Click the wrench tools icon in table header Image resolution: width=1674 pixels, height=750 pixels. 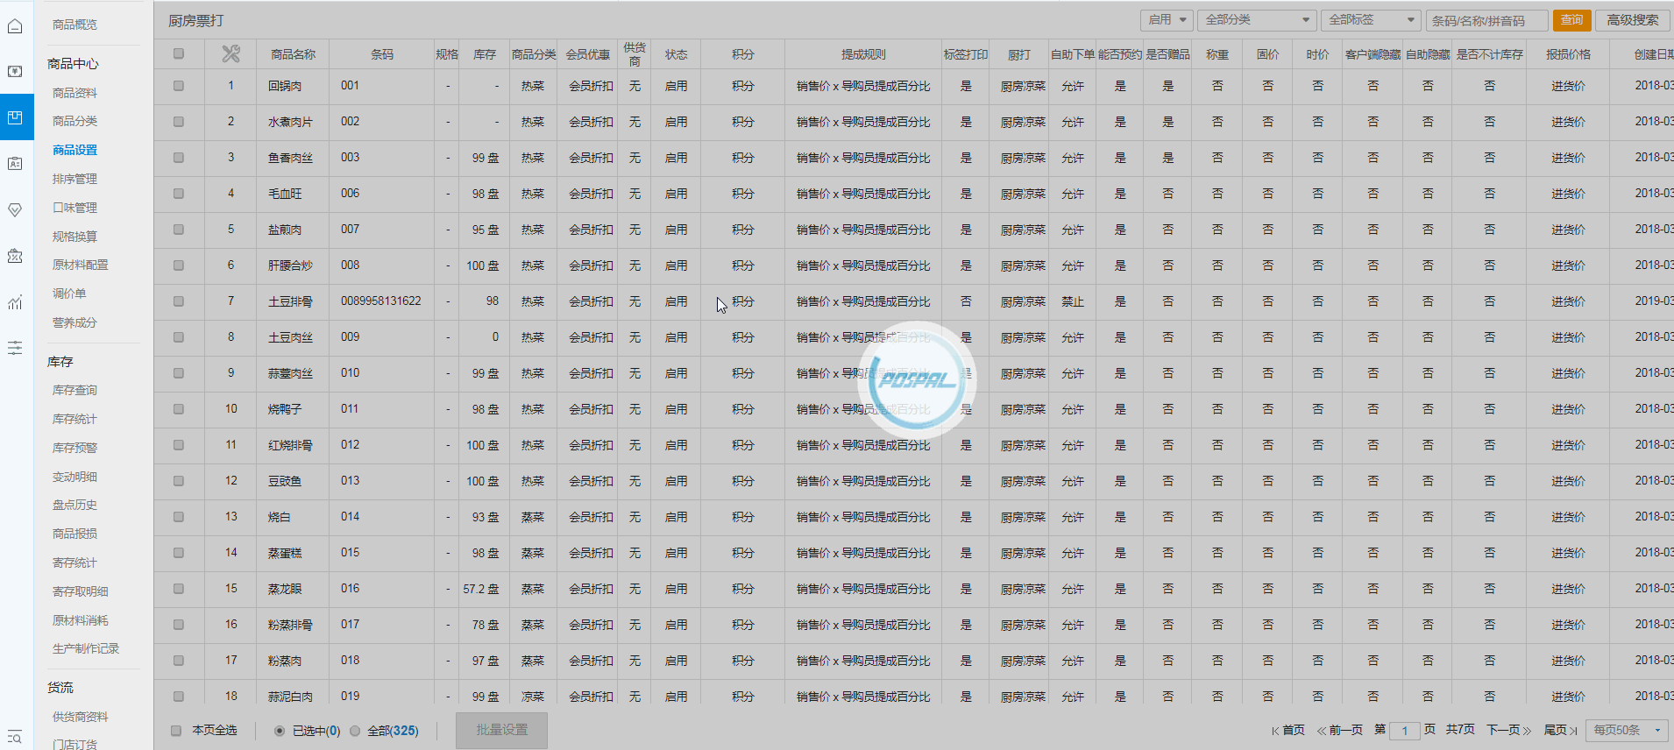tap(231, 54)
